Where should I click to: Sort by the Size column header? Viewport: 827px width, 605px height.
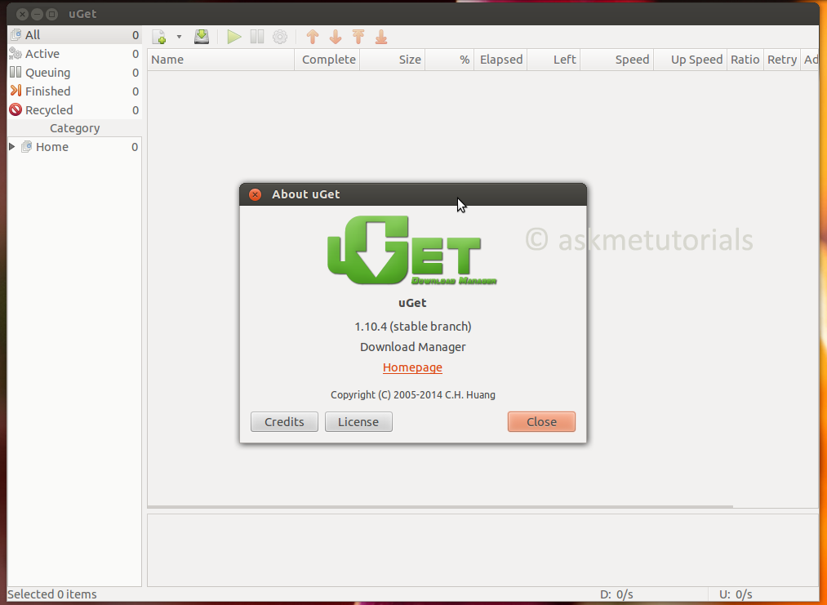[x=393, y=60]
